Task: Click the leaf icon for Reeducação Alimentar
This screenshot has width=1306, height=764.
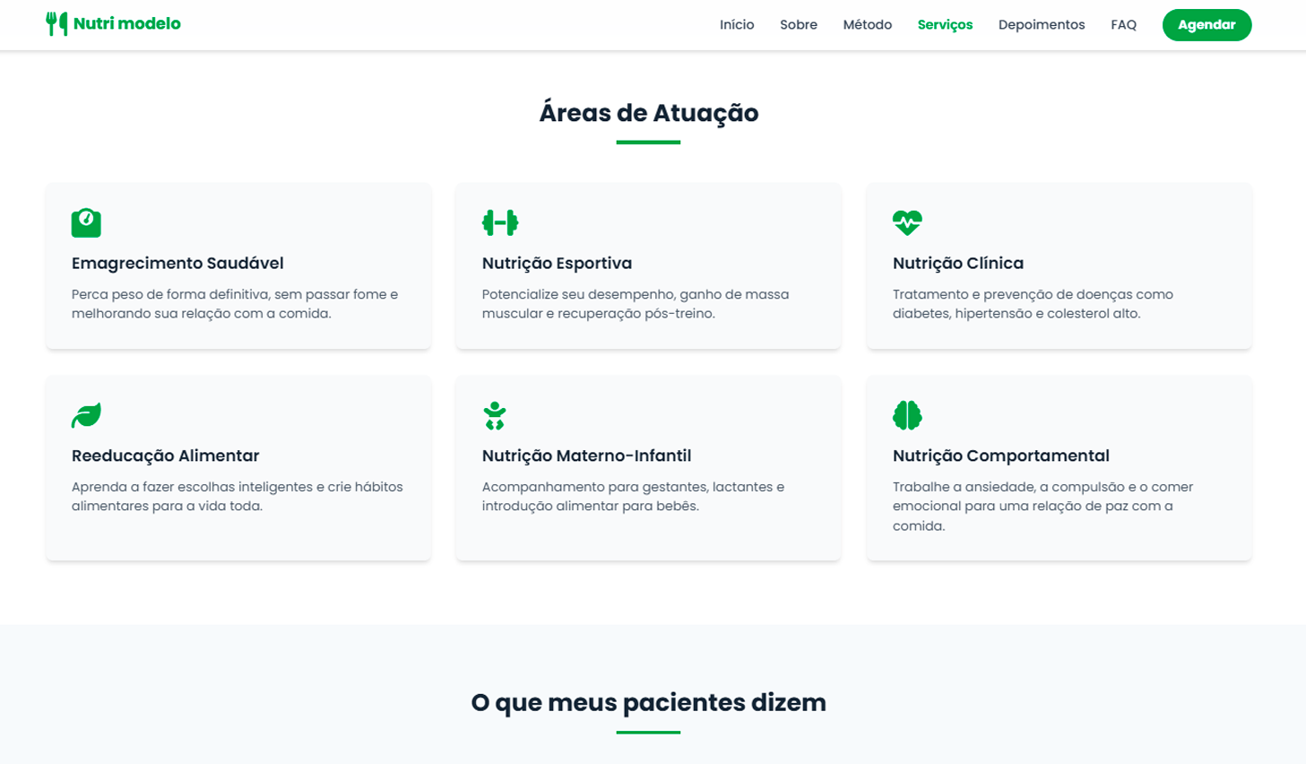Action: point(86,415)
